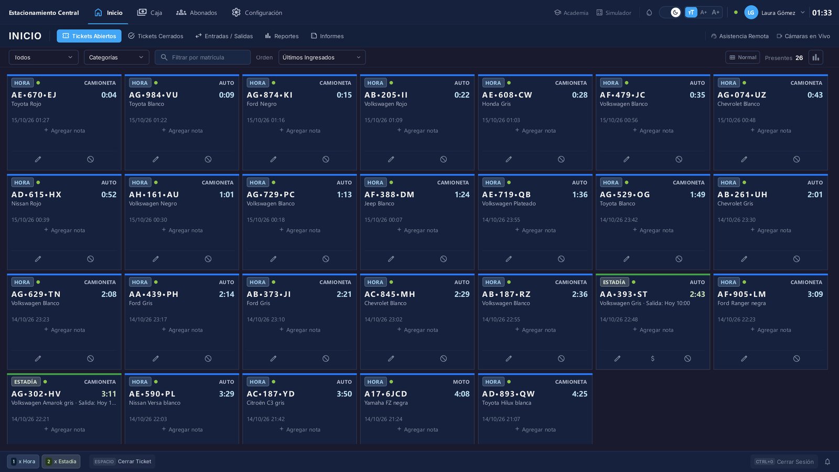Open statistics bar-chart icon next to Presentes
Image resolution: width=839 pixels, height=472 pixels.
coord(815,57)
